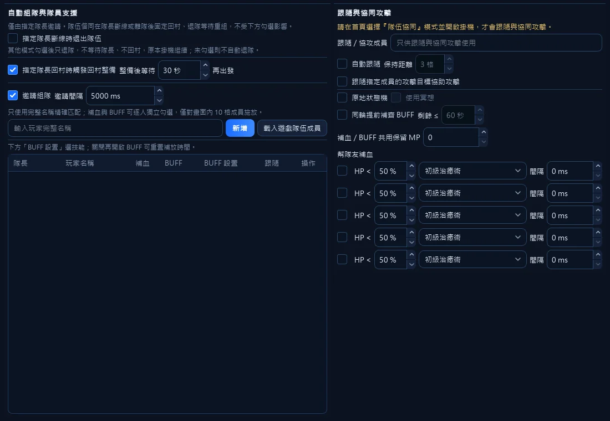Decrease 共用保留 MP with down arrow
This screenshot has width=610, height=421.
pyautogui.click(x=484, y=142)
